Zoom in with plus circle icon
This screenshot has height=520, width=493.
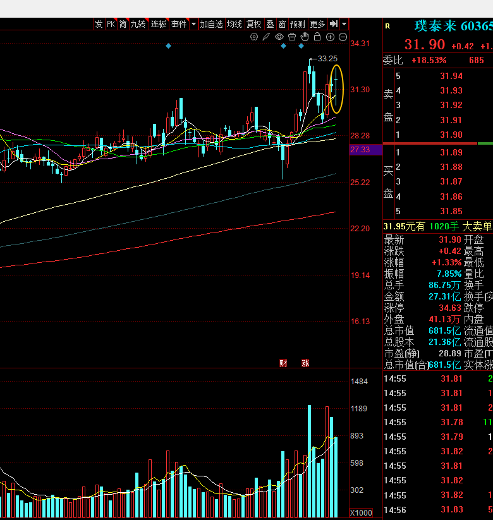(x=330, y=37)
